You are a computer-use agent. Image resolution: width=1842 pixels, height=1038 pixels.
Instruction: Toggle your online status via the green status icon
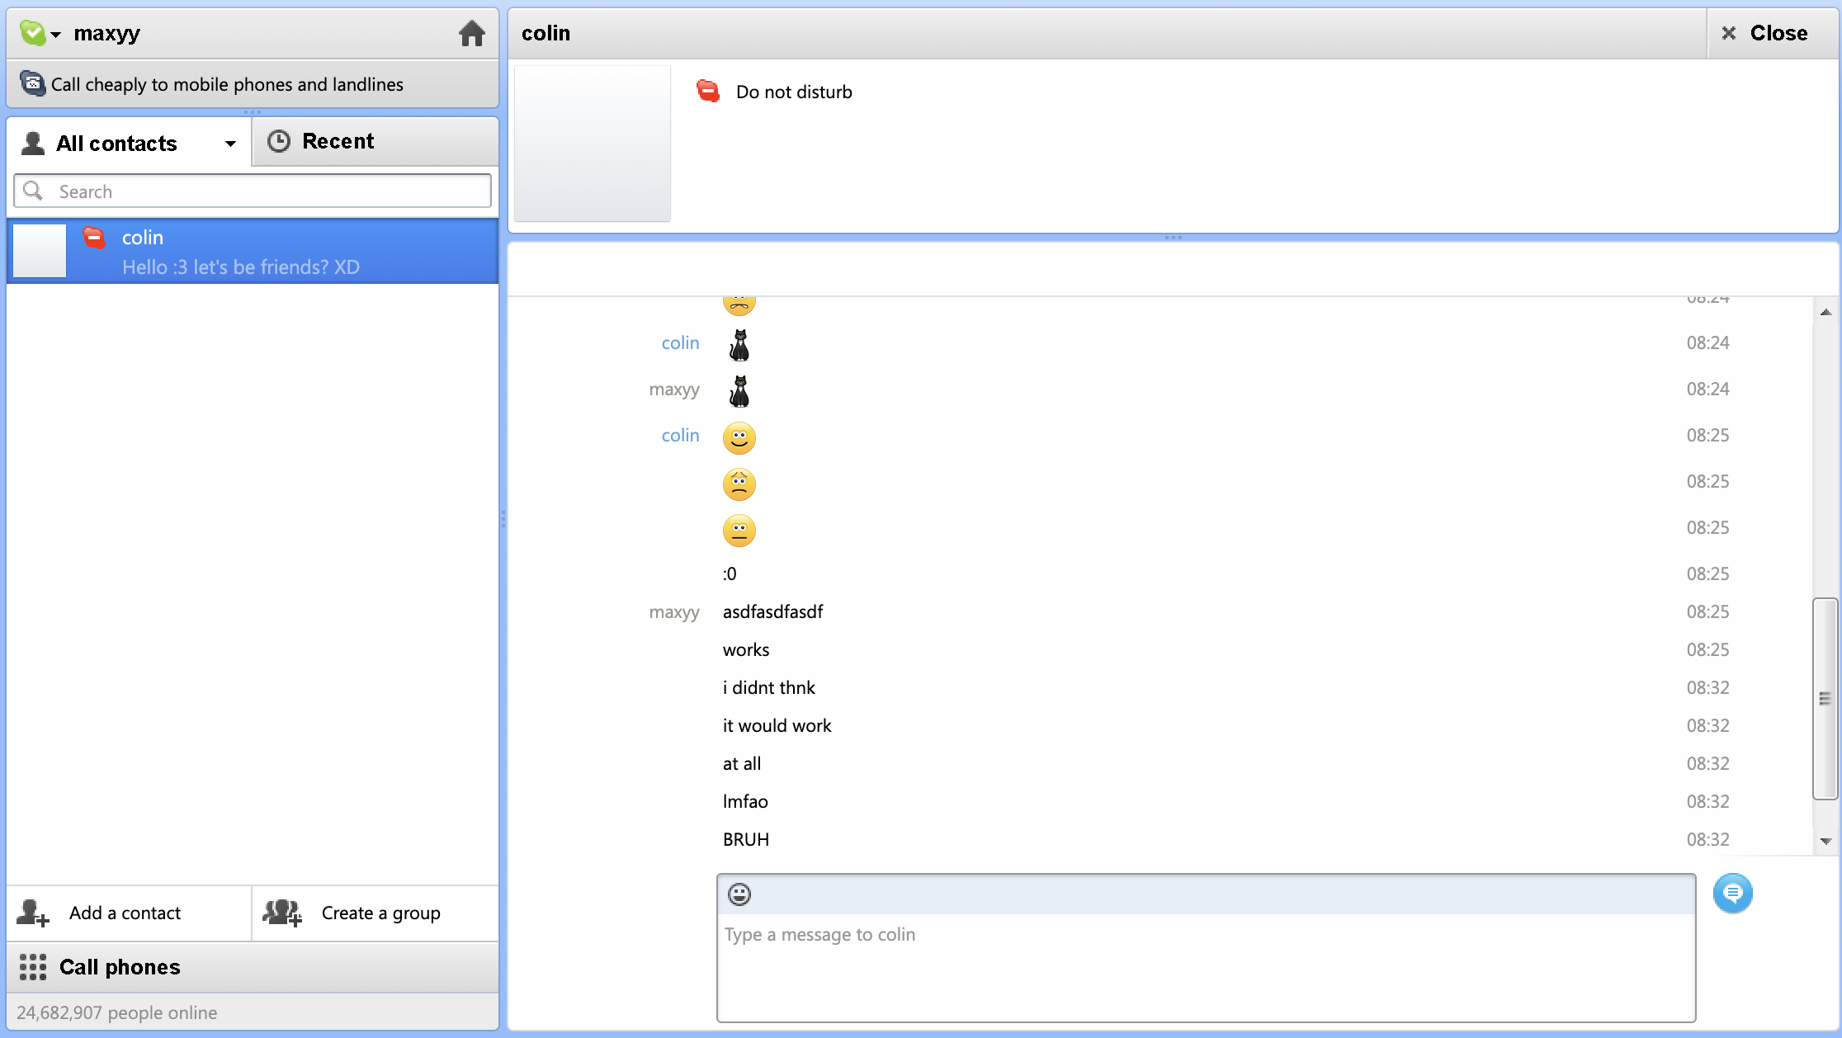(x=33, y=33)
